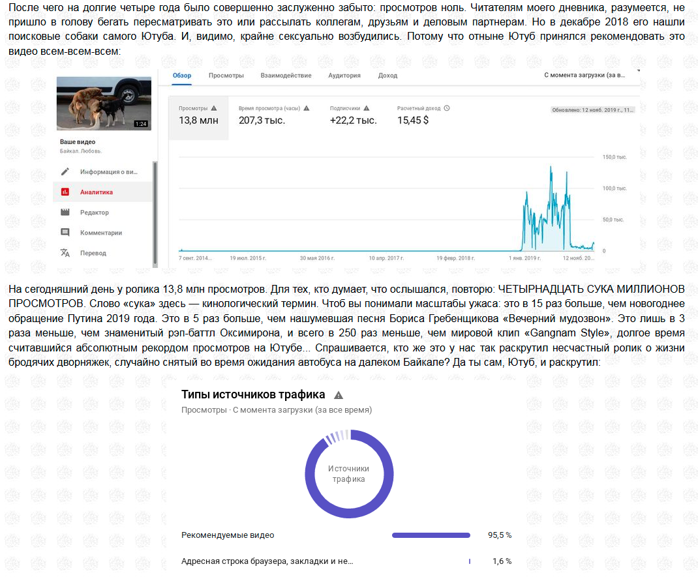This screenshot has height=577, width=698.
Task: Click the warning triangle beside Типы источников трафика
Action: (x=339, y=395)
